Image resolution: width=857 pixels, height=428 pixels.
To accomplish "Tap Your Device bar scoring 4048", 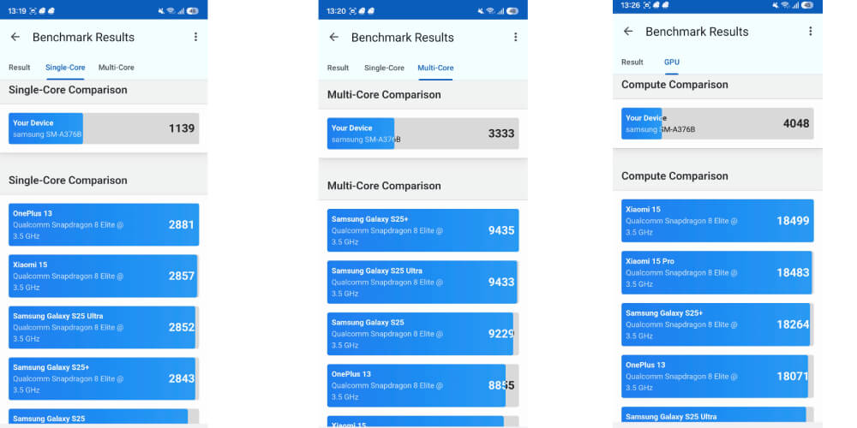I will coord(717,123).
